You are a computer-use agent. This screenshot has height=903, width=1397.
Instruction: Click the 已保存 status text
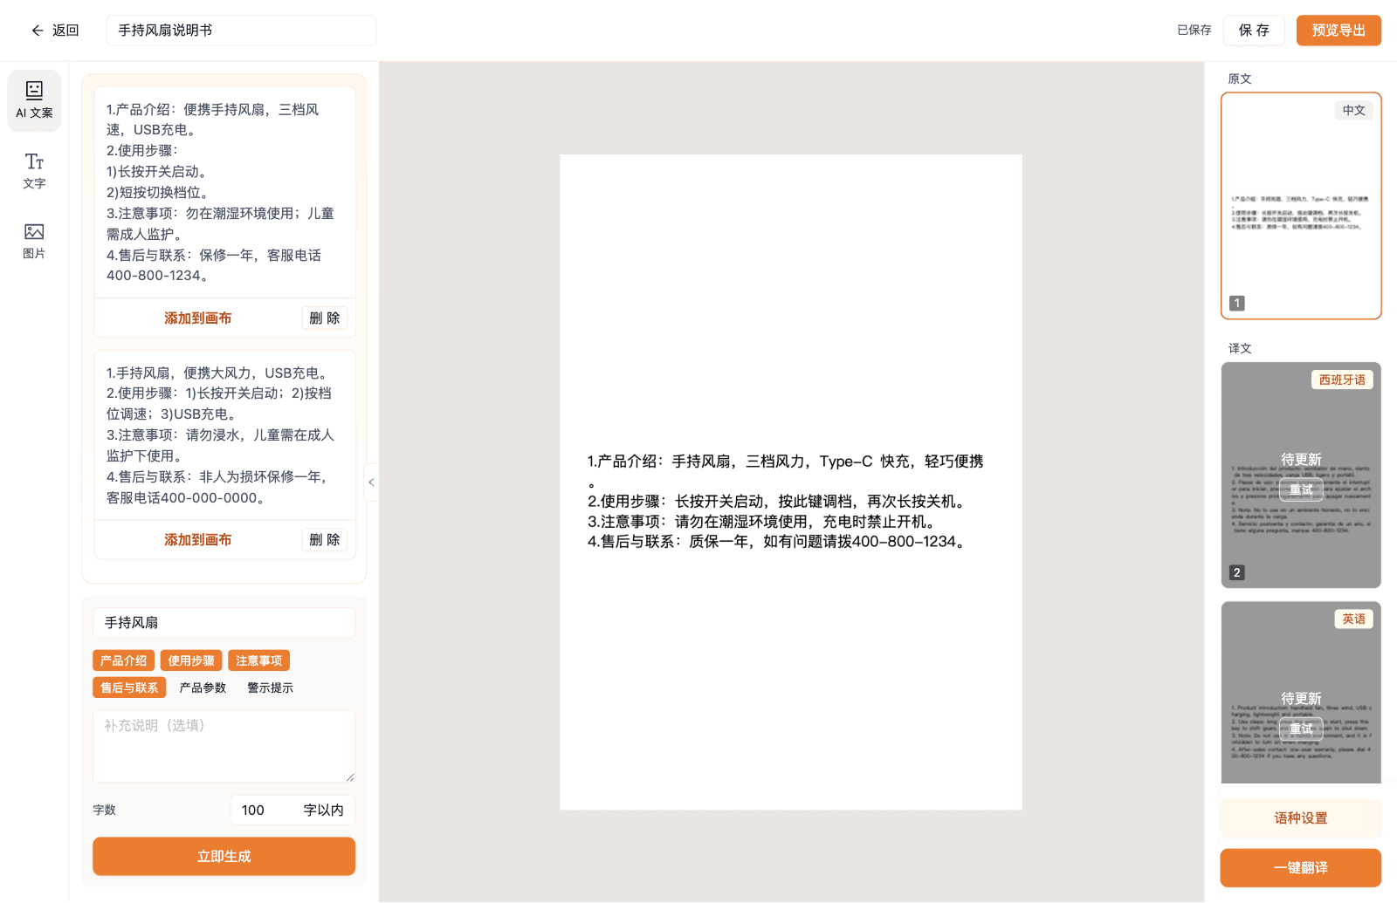(1194, 31)
